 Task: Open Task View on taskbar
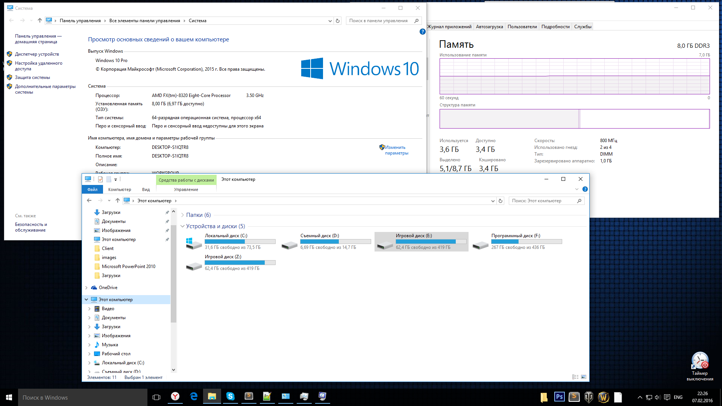156,397
